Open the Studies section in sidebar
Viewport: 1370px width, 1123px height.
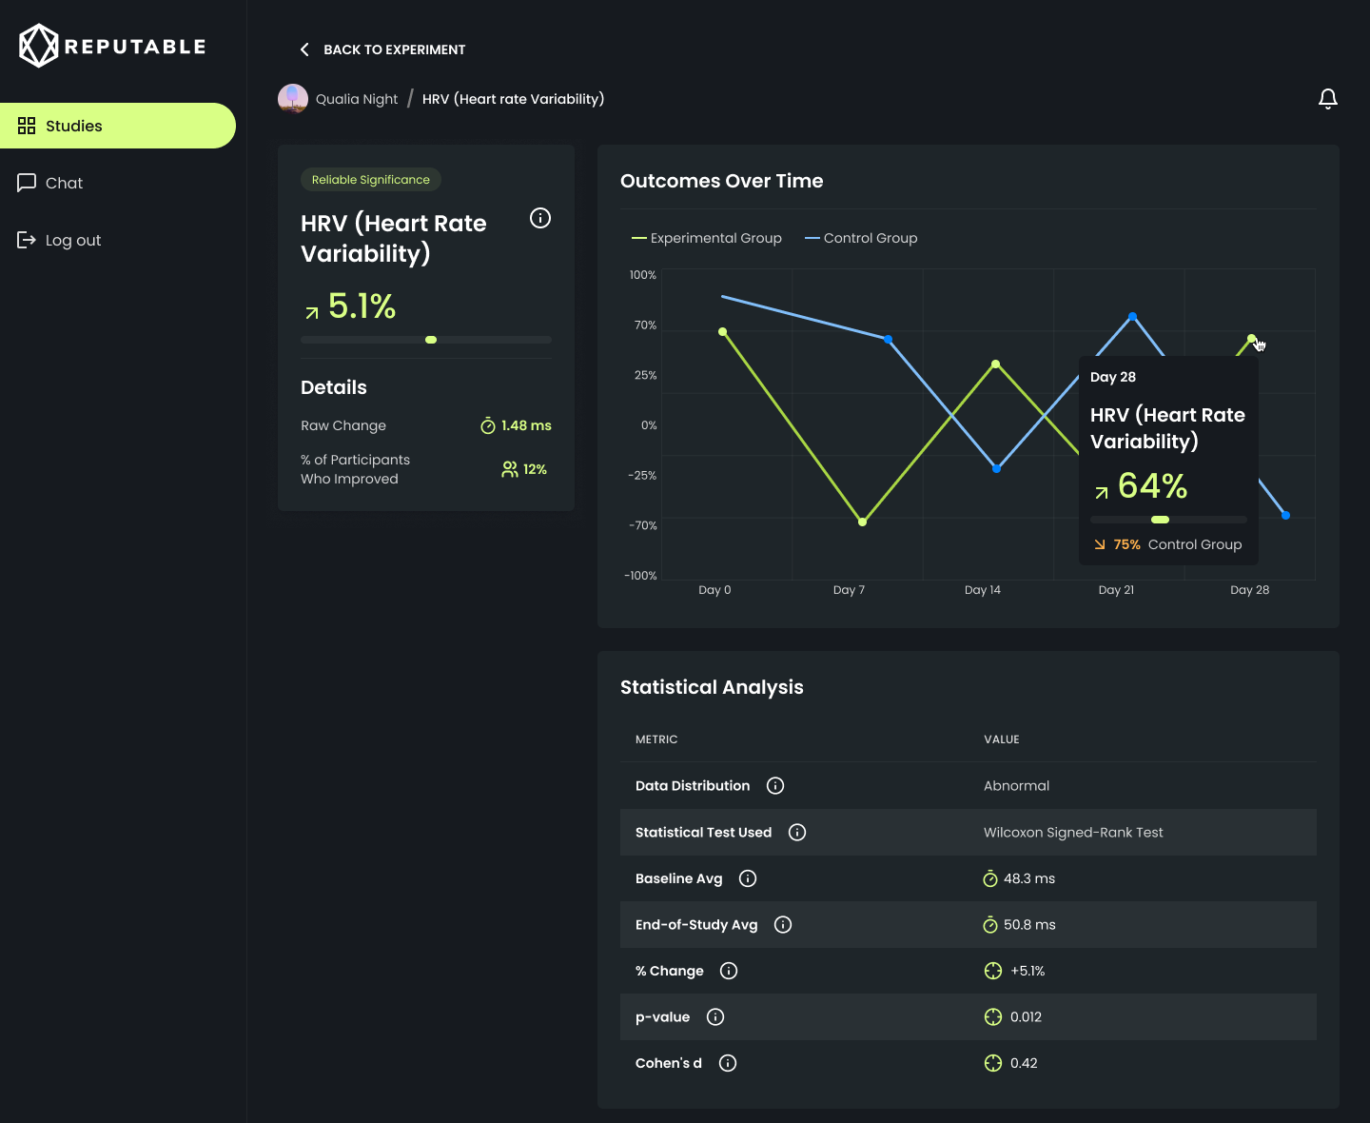point(118,126)
